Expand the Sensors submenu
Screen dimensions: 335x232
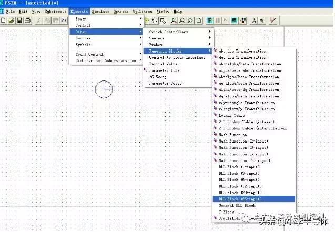[178, 38]
